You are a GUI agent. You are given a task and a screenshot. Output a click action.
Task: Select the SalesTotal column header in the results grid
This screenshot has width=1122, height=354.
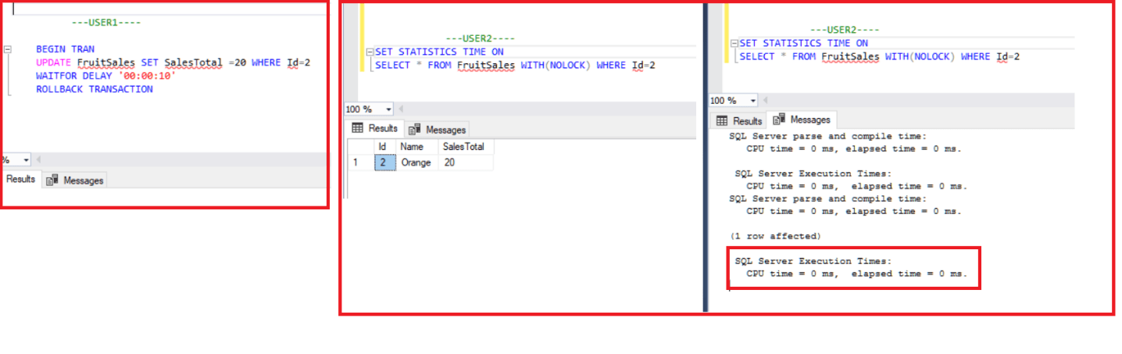(x=466, y=146)
